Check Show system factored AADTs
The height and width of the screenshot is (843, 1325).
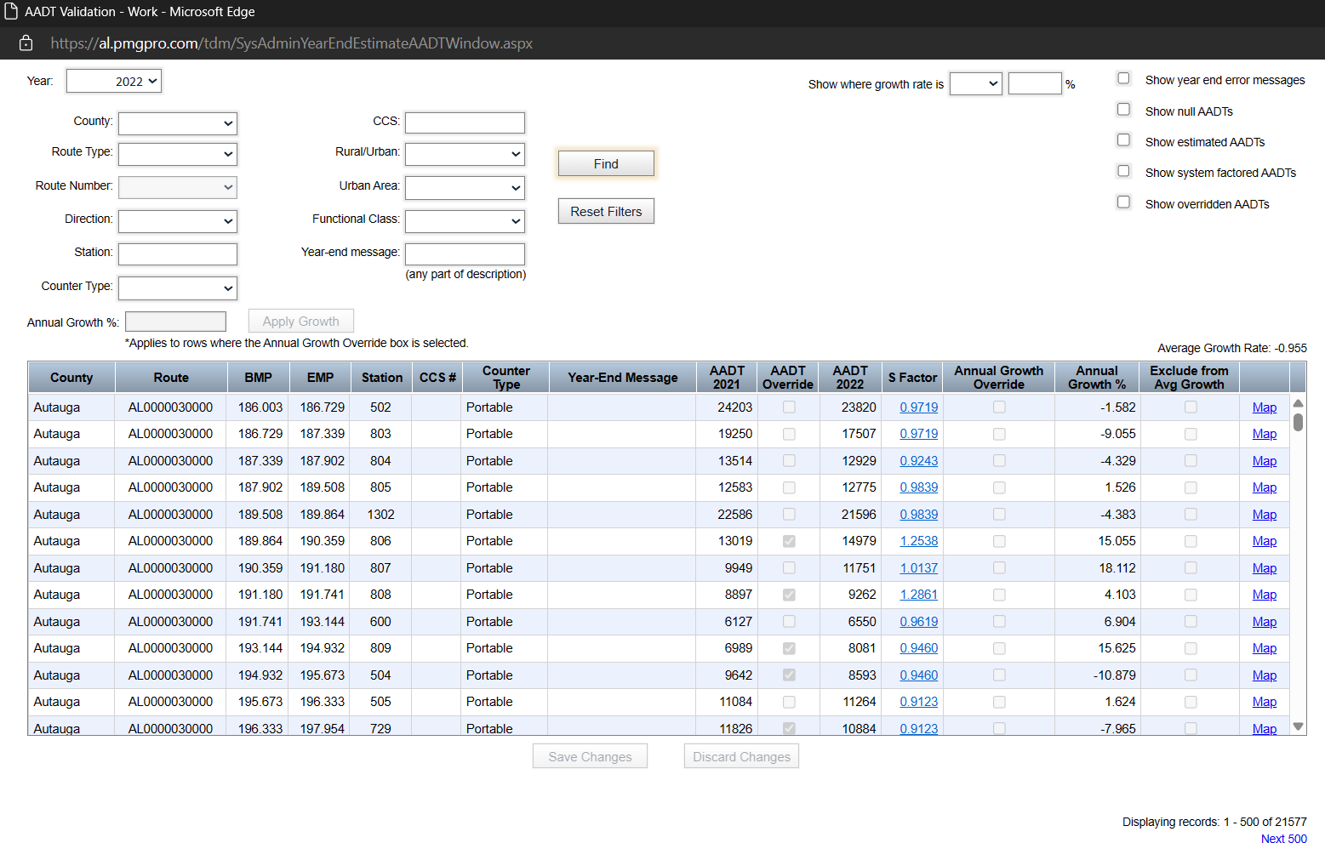pos(1123,170)
